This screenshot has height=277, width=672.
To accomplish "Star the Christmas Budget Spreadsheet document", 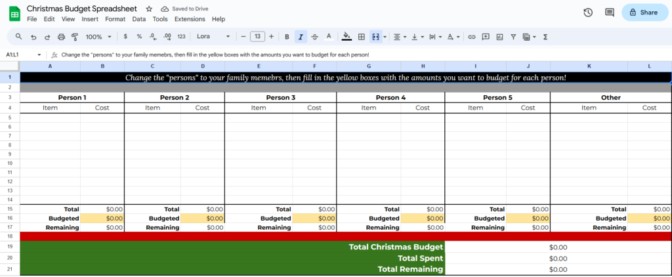I will click(149, 9).
